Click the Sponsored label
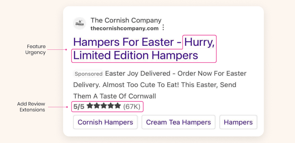 tap(88, 74)
